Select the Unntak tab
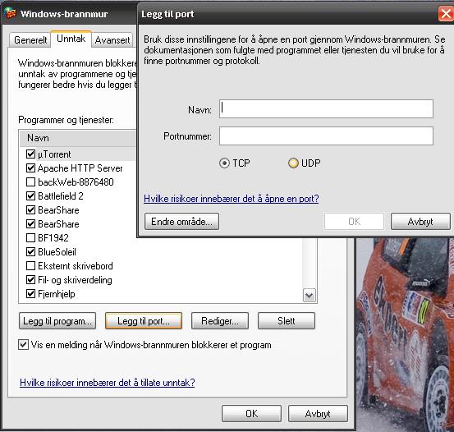This screenshot has width=454, height=432. (71, 39)
